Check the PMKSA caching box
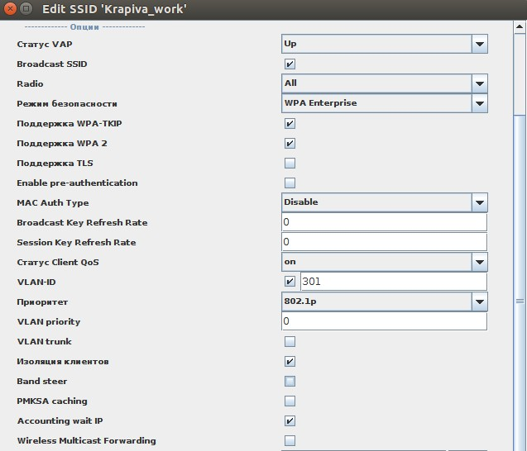527x451 pixels. point(290,401)
